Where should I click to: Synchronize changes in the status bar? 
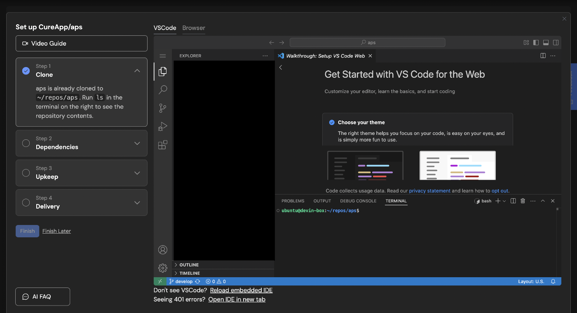coord(198,281)
